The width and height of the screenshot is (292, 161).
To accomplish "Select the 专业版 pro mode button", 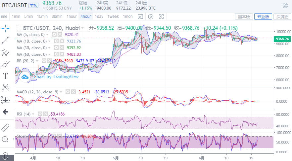I will click(263, 17).
